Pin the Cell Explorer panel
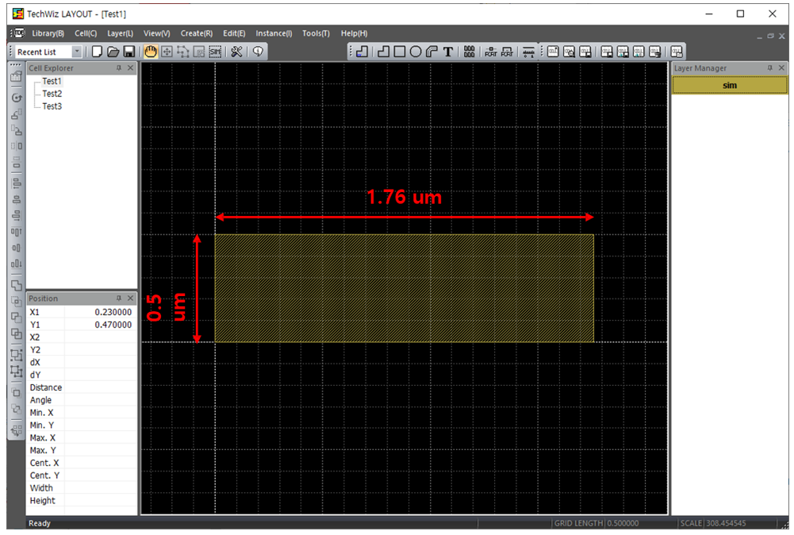 (x=119, y=68)
